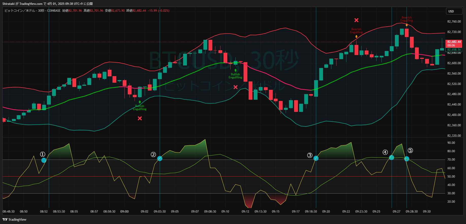Click the red X mark above 09:23 Bearish Engulfing
Image resolution: width=466 pixels, height=224 pixels.
click(357, 20)
